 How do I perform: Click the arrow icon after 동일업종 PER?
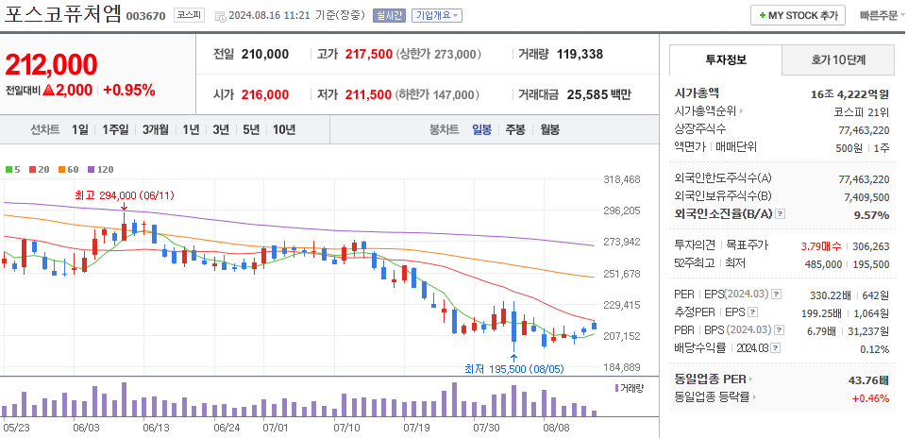pos(751,379)
